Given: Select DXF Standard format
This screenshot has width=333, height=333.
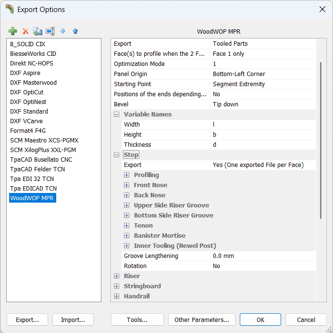Looking at the screenshot, I should tap(29, 112).
